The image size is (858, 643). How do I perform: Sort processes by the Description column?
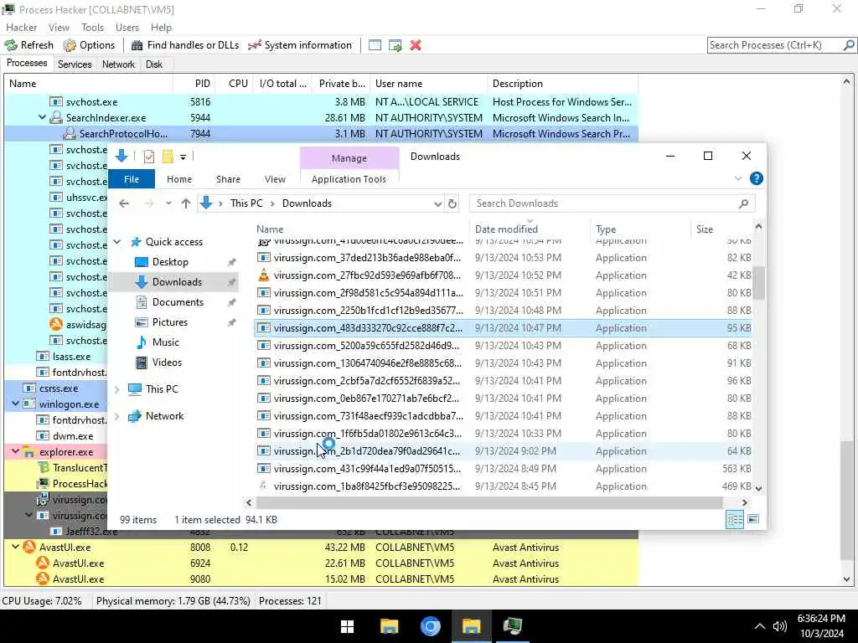[562, 84]
